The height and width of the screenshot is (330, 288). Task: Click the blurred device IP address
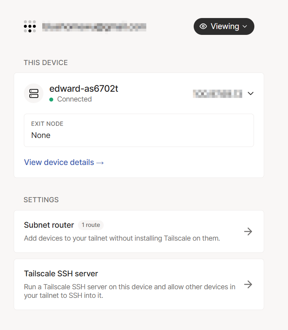[x=218, y=93]
